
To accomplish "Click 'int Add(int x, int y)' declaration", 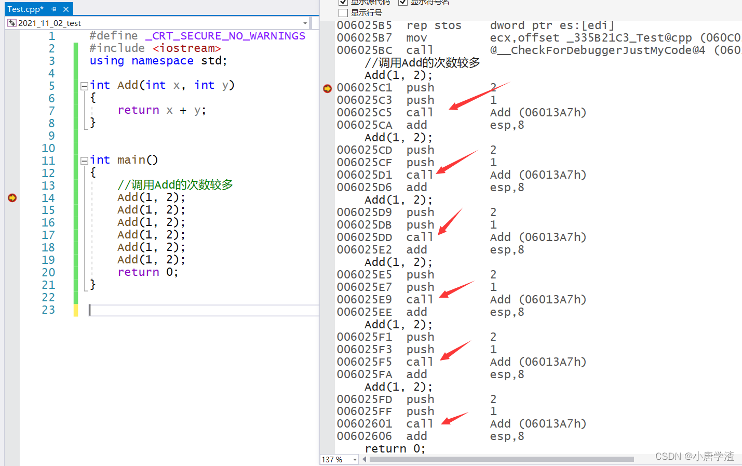I will (x=162, y=85).
